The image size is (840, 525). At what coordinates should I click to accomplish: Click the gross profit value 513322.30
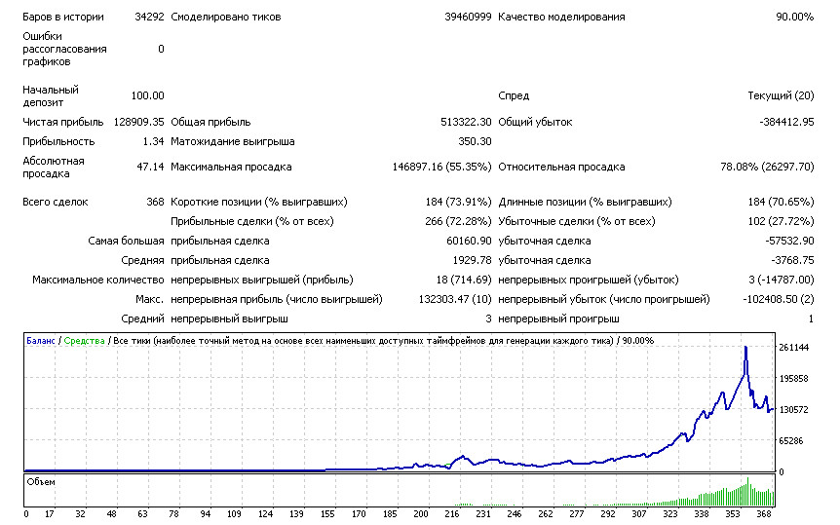tap(466, 122)
